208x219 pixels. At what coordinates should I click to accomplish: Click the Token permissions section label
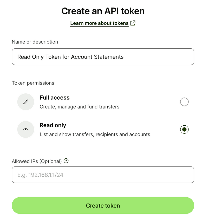tap(33, 83)
